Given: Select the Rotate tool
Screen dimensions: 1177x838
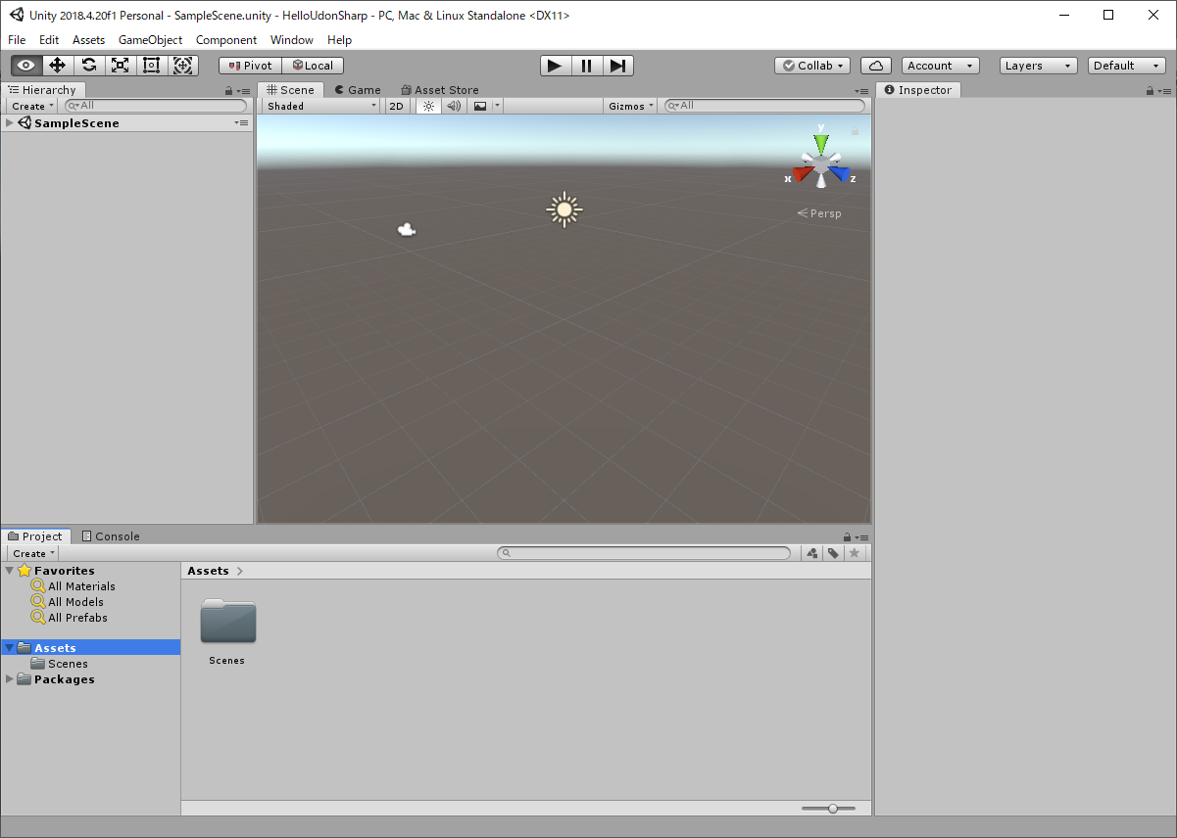Looking at the screenshot, I should (x=89, y=66).
